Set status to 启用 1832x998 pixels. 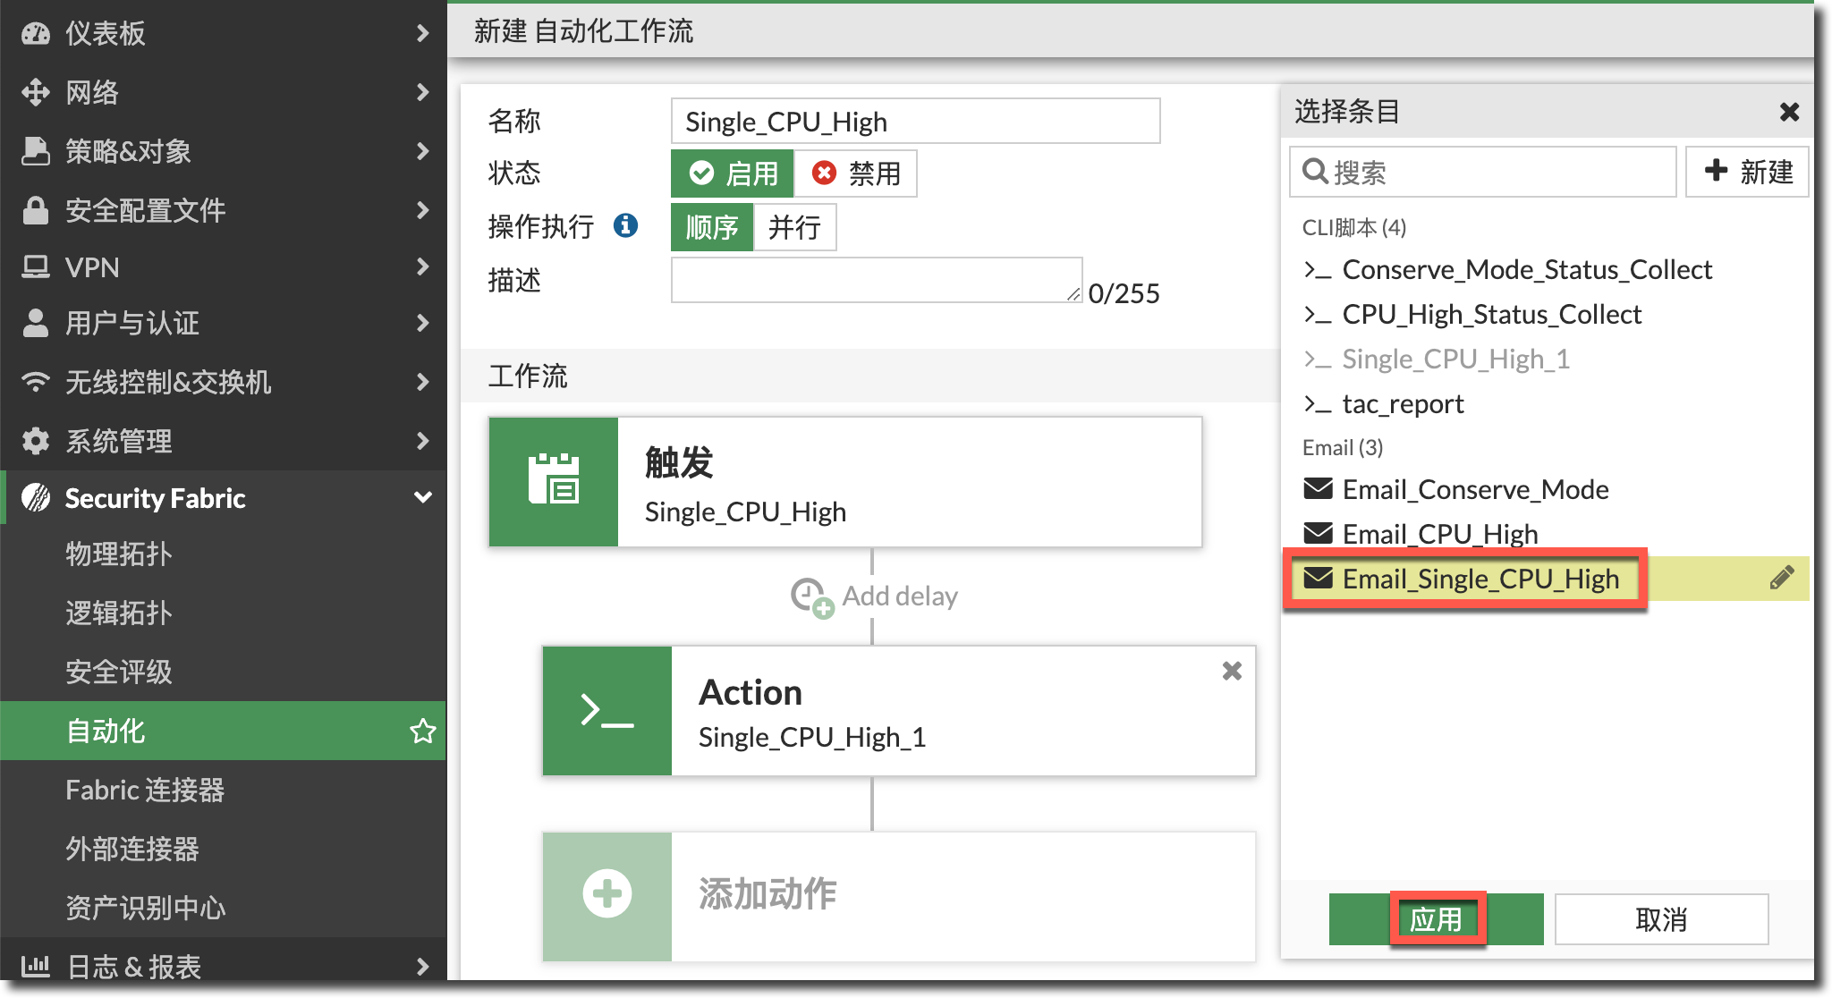pyautogui.click(x=733, y=173)
